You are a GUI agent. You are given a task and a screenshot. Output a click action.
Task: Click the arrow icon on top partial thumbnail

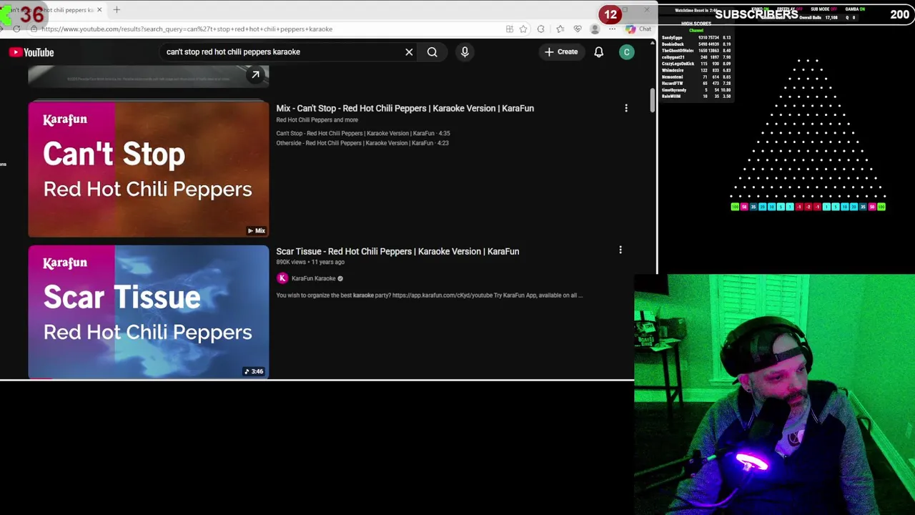click(255, 74)
